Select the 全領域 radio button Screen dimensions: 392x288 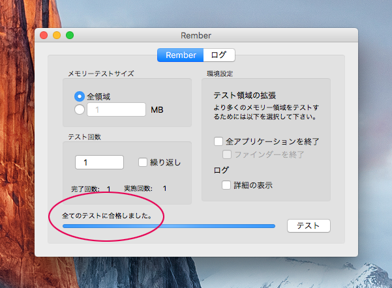pyautogui.click(x=80, y=96)
